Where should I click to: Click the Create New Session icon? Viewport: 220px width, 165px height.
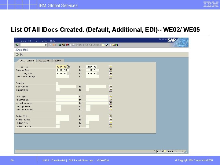coord(104,45)
